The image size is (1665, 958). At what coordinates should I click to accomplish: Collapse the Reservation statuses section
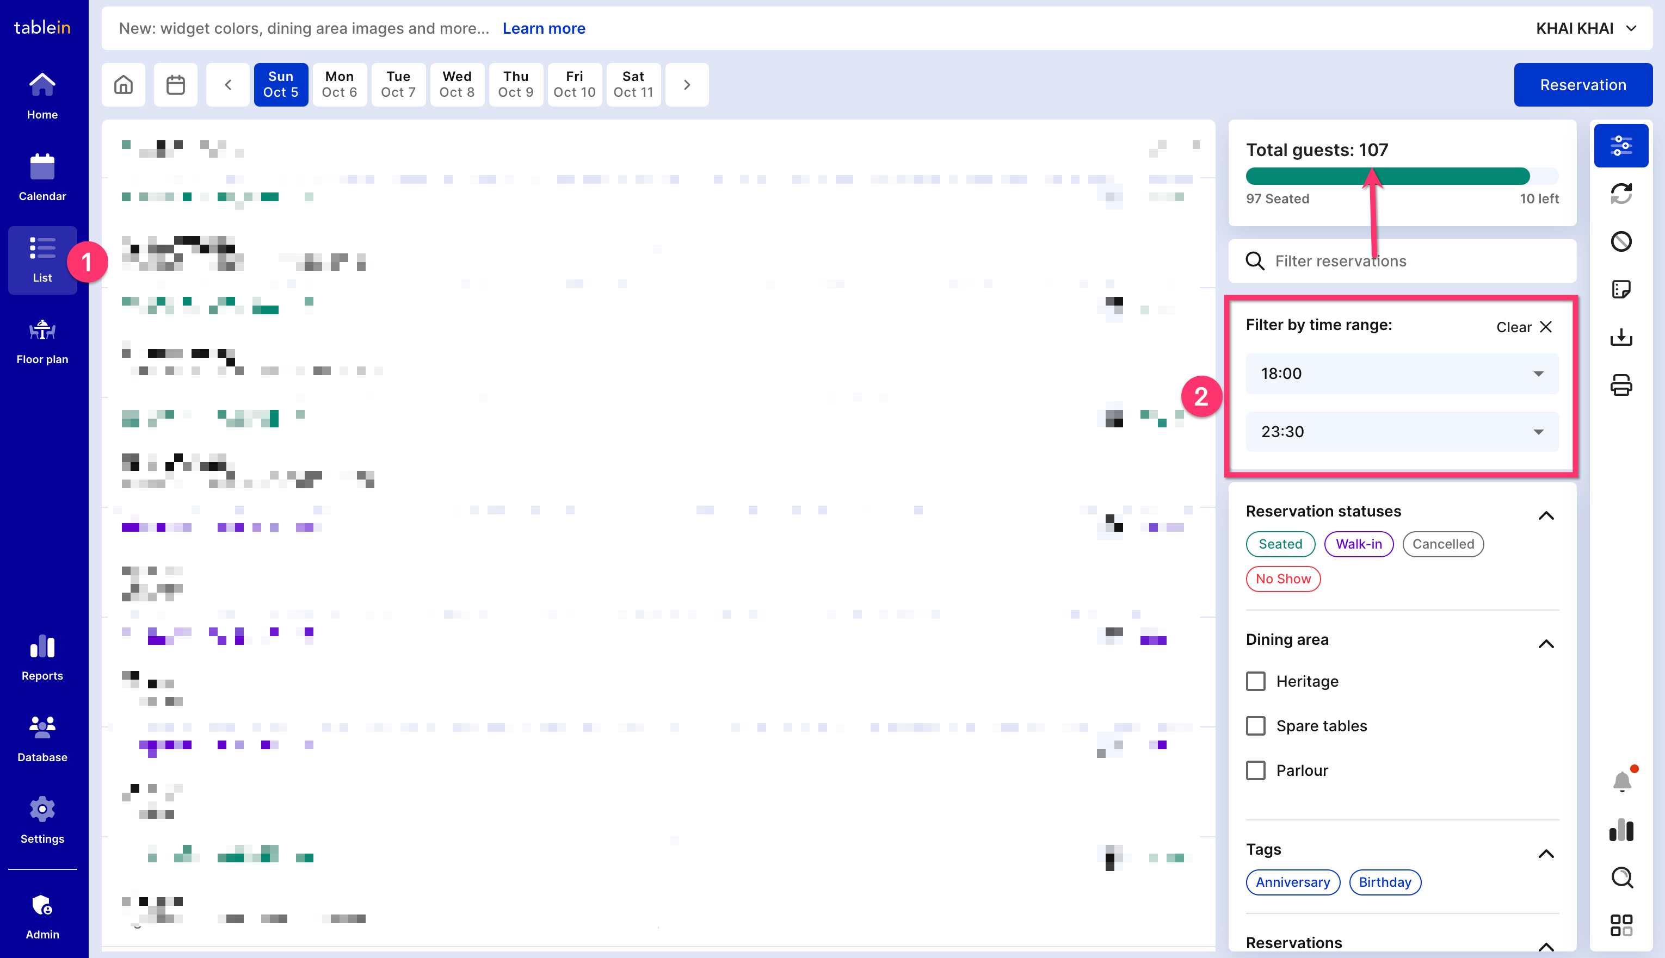pos(1545,515)
